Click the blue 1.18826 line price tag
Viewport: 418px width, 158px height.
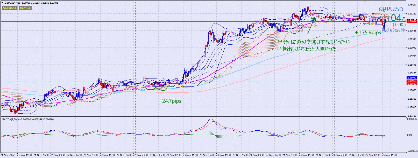click(412, 84)
